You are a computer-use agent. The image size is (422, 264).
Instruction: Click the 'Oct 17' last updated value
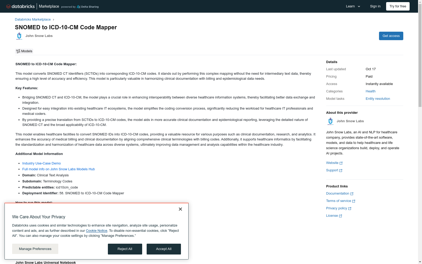[371, 69]
